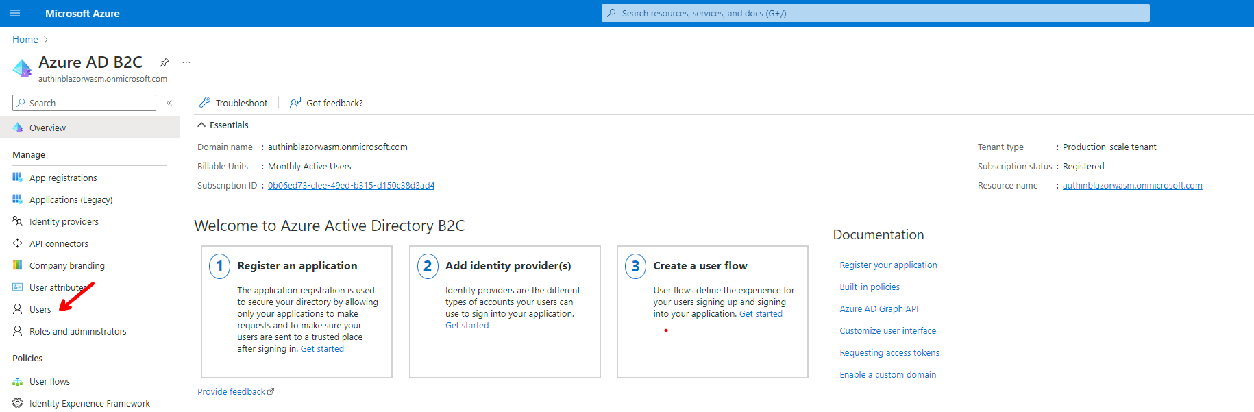
Task: Click the Monthly Active Users value
Action: (309, 166)
